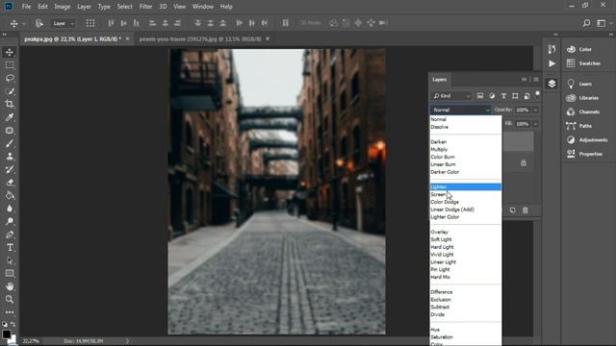The width and height of the screenshot is (616, 346).
Task: Click the zoom percentage field in status bar
Action: tap(31, 341)
